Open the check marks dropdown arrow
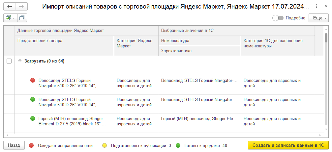This screenshot has height=152, width=332. click(x=14, y=18)
